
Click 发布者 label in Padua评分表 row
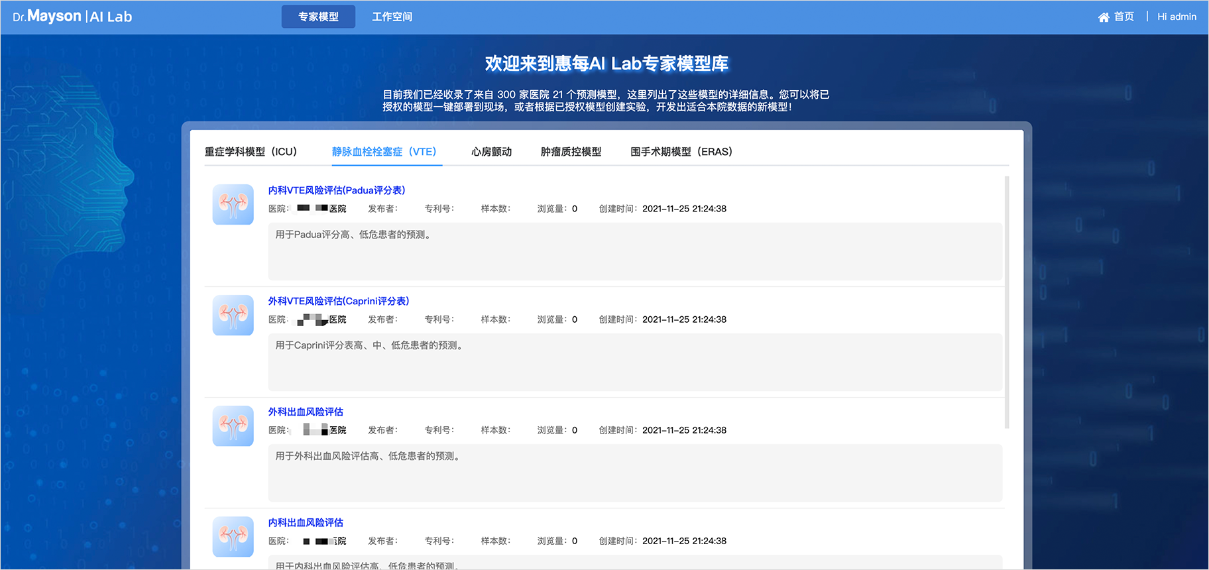[382, 209]
